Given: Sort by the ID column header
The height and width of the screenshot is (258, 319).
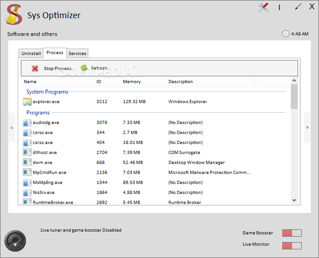Looking at the screenshot, I should click(x=106, y=82).
